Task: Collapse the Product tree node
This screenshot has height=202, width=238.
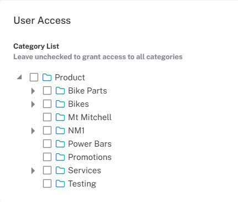Action: [x=19, y=77]
